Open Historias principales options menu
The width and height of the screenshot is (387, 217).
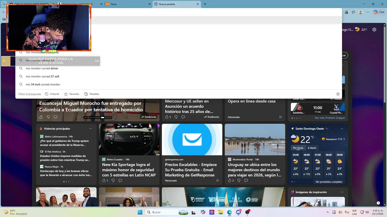[90, 129]
